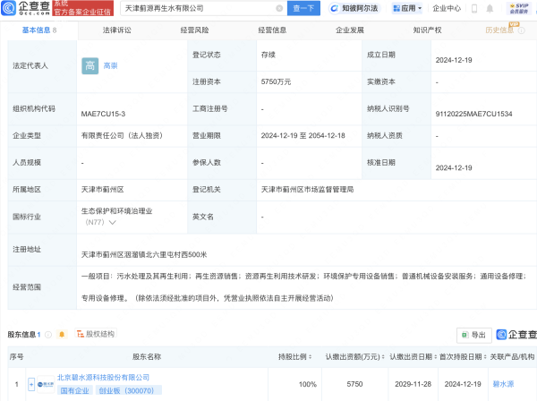Click 2029-11-28 contribution date cell
This screenshot has height=401, width=537.
click(x=413, y=384)
